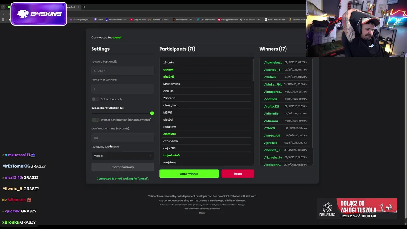Close the Giveaway Tool browser tab
407x229 pixels.
coord(79,7)
